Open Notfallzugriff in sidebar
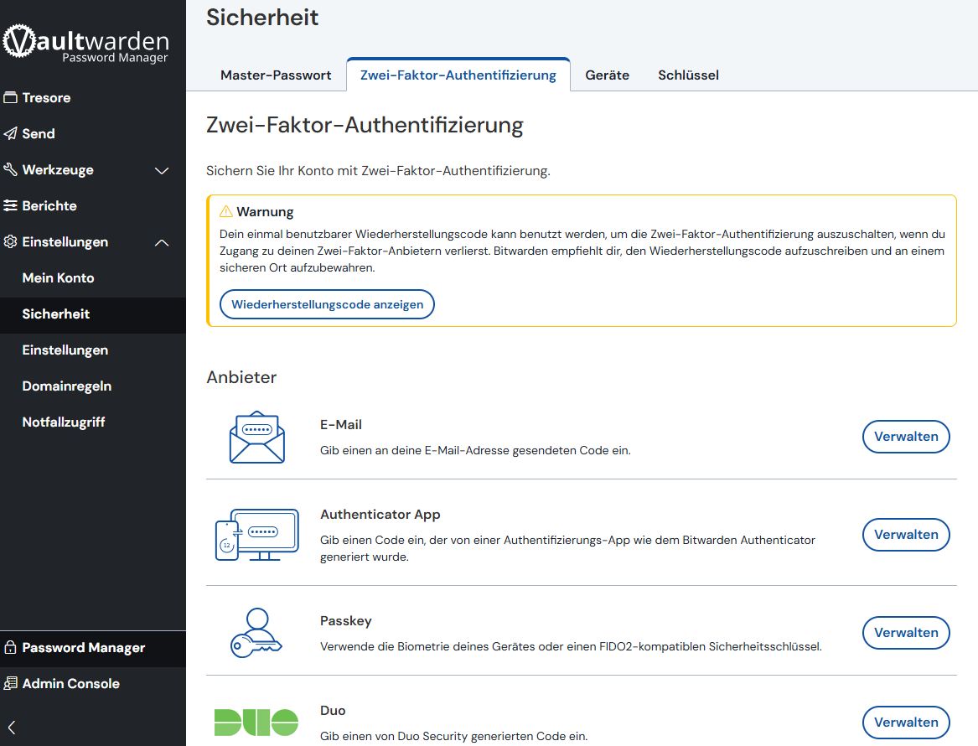This screenshot has height=746, width=978. (x=64, y=422)
